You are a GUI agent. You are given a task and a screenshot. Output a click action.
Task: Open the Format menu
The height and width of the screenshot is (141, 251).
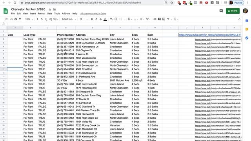(42, 14)
